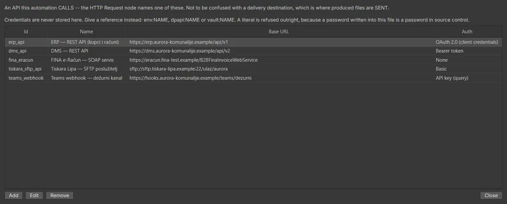Click name 'FINA e-Račun — SOAP servis'

(87, 60)
